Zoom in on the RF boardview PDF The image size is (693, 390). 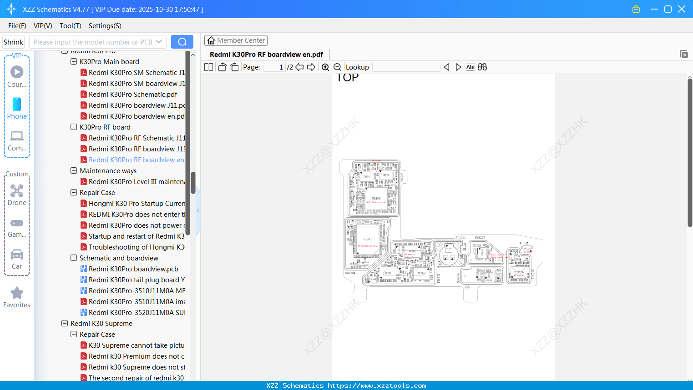(325, 67)
